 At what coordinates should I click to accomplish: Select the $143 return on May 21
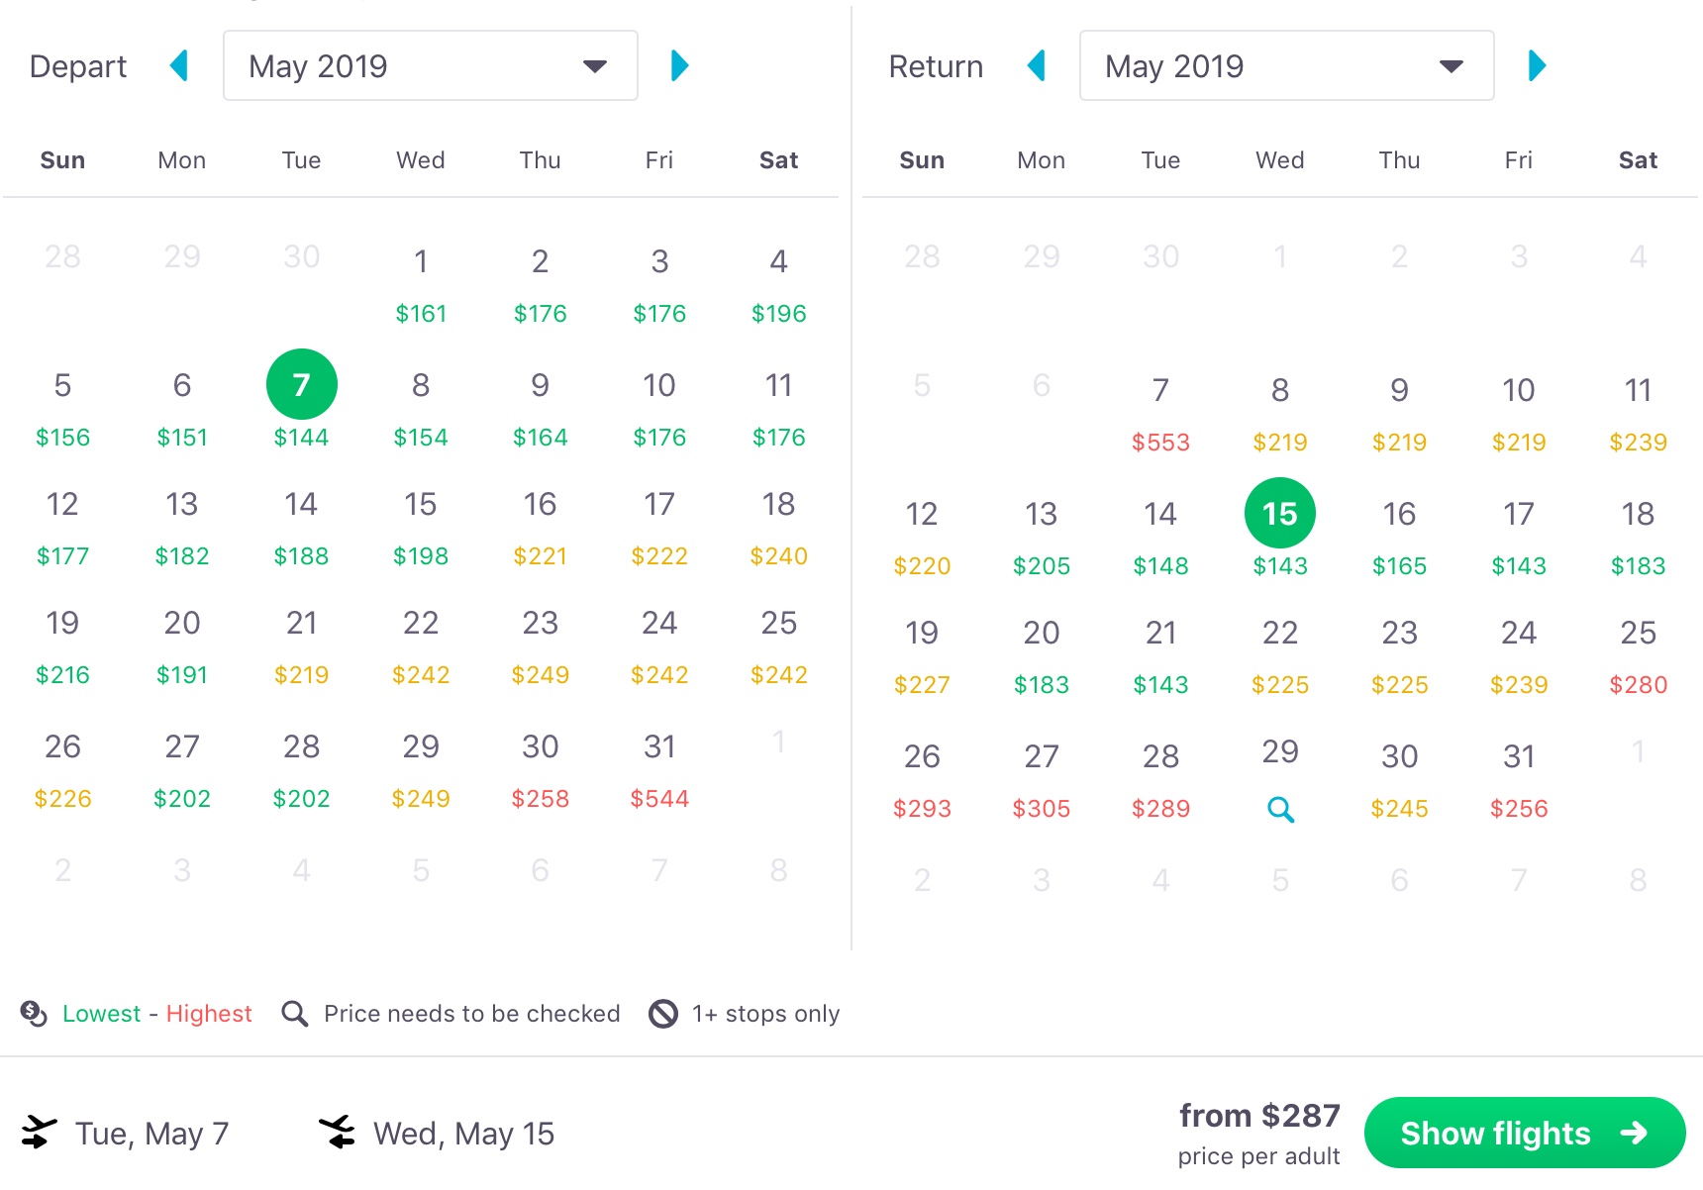click(1160, 656)
